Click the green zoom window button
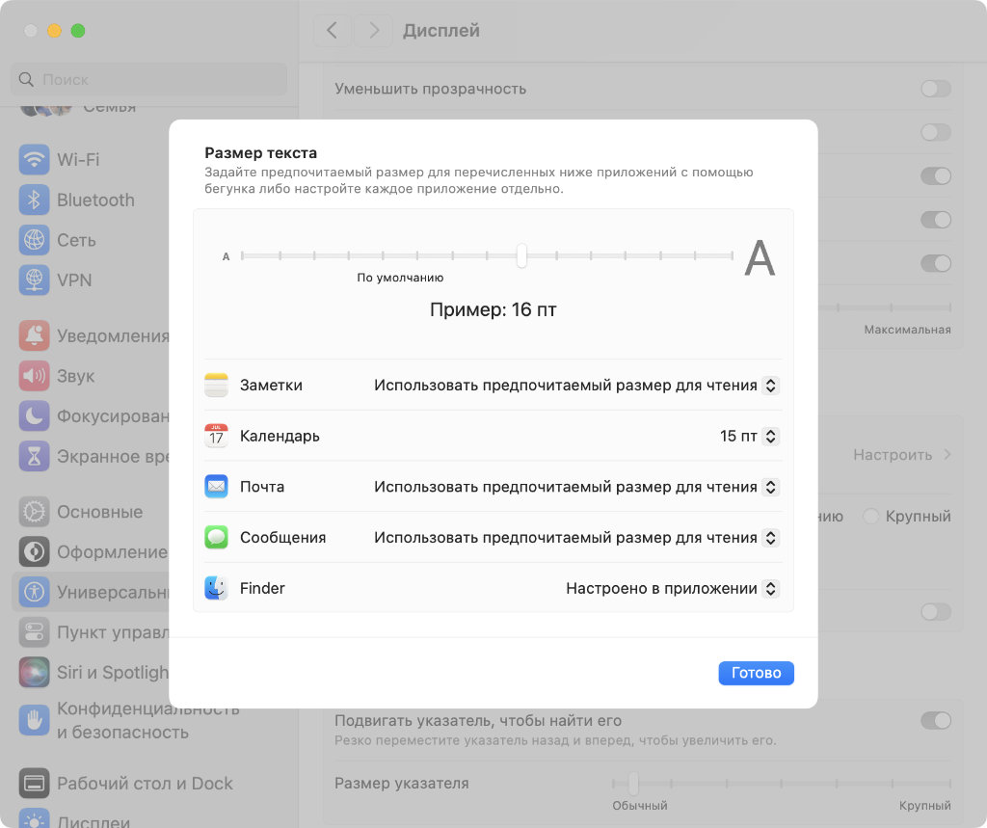The height and width of the screenshot is (828, 987). point(78,30)
